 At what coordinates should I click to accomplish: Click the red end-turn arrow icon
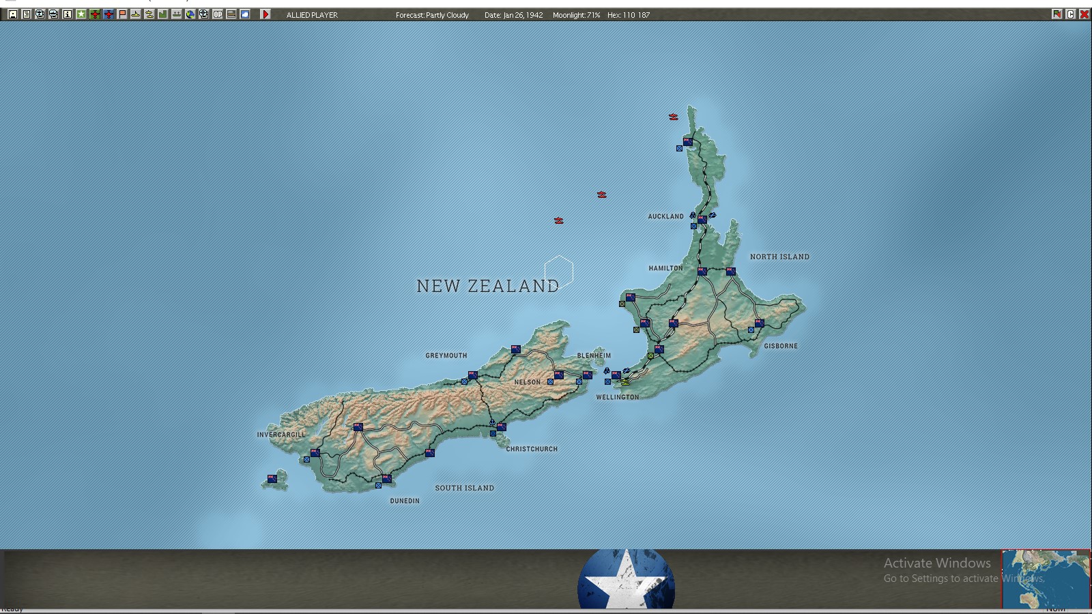(x=265, y=14)
